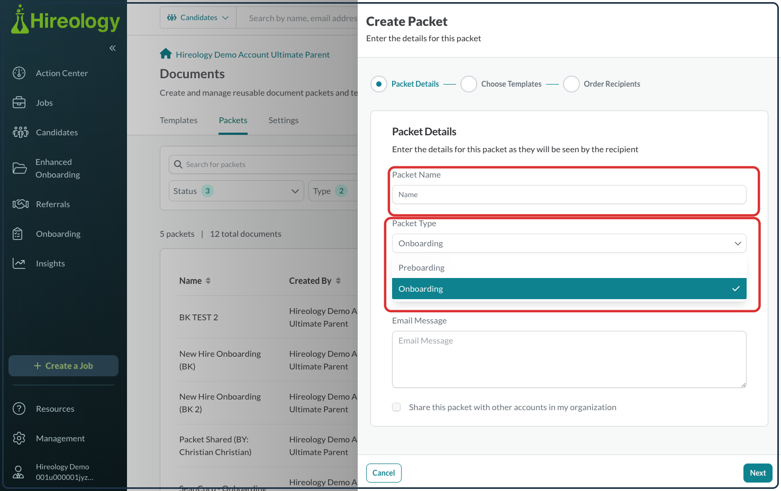The width and height of the screenshot is (781, 491).
Task: Click the Name column sort arrows
Action: (208, 281)
